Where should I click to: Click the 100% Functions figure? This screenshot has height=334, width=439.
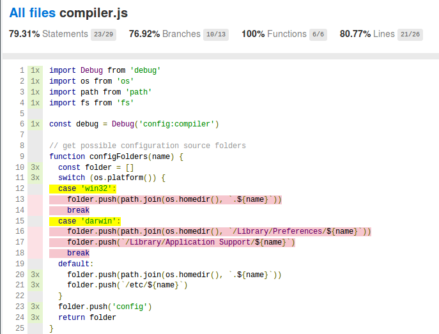click(x=252, y=33)
